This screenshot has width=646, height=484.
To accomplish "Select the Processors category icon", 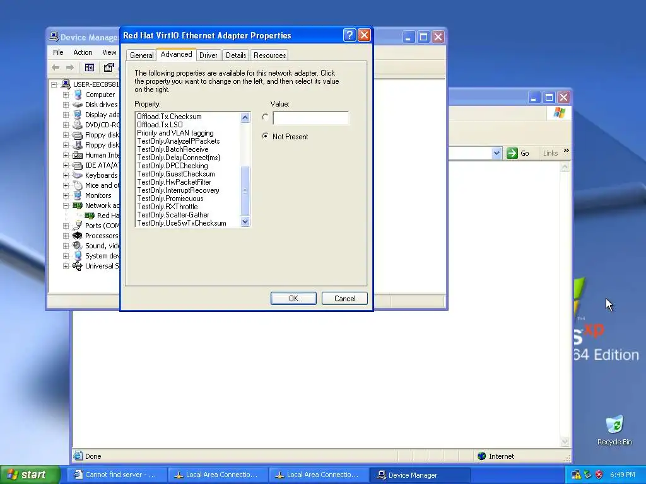I will click(x=78, y=236).
